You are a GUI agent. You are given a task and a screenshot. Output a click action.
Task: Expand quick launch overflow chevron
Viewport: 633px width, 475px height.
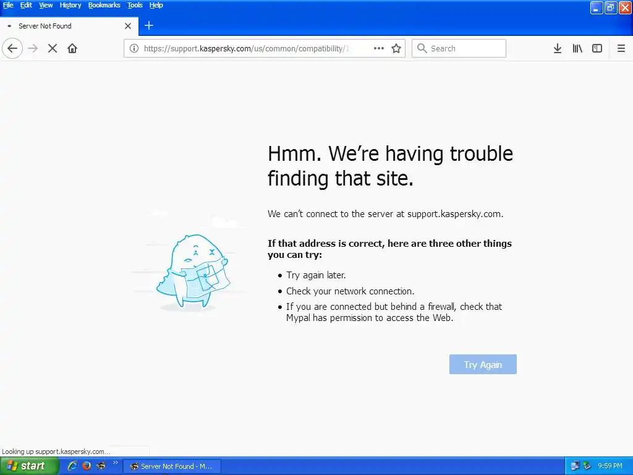[116, 463]
